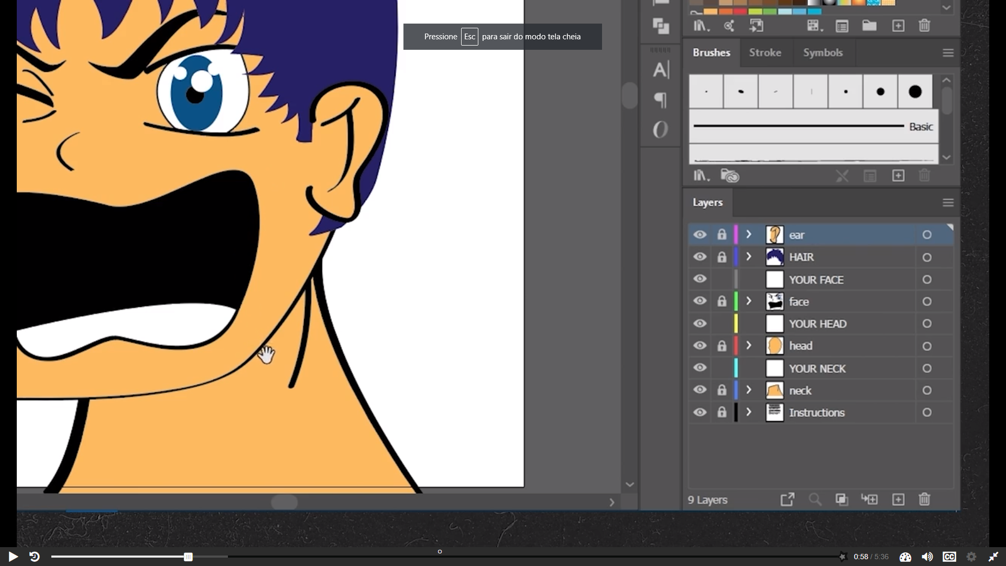Expand the face layer contents
The width and height of the screenshot is (1006, 566).
pyautogui.click(x=749, y=301)
